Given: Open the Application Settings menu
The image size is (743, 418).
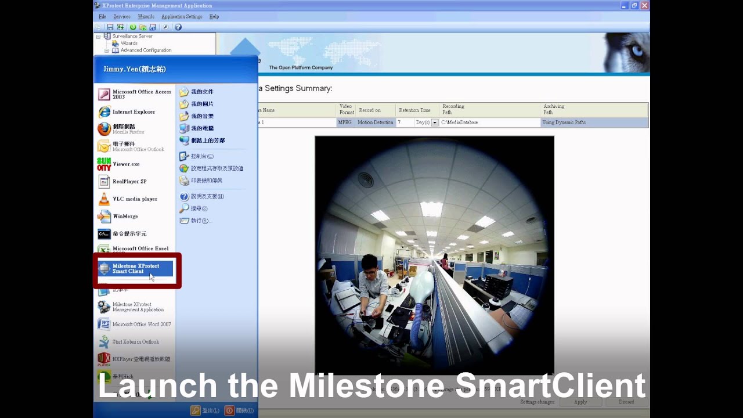Looking at the screenshot, I should 182,17.
